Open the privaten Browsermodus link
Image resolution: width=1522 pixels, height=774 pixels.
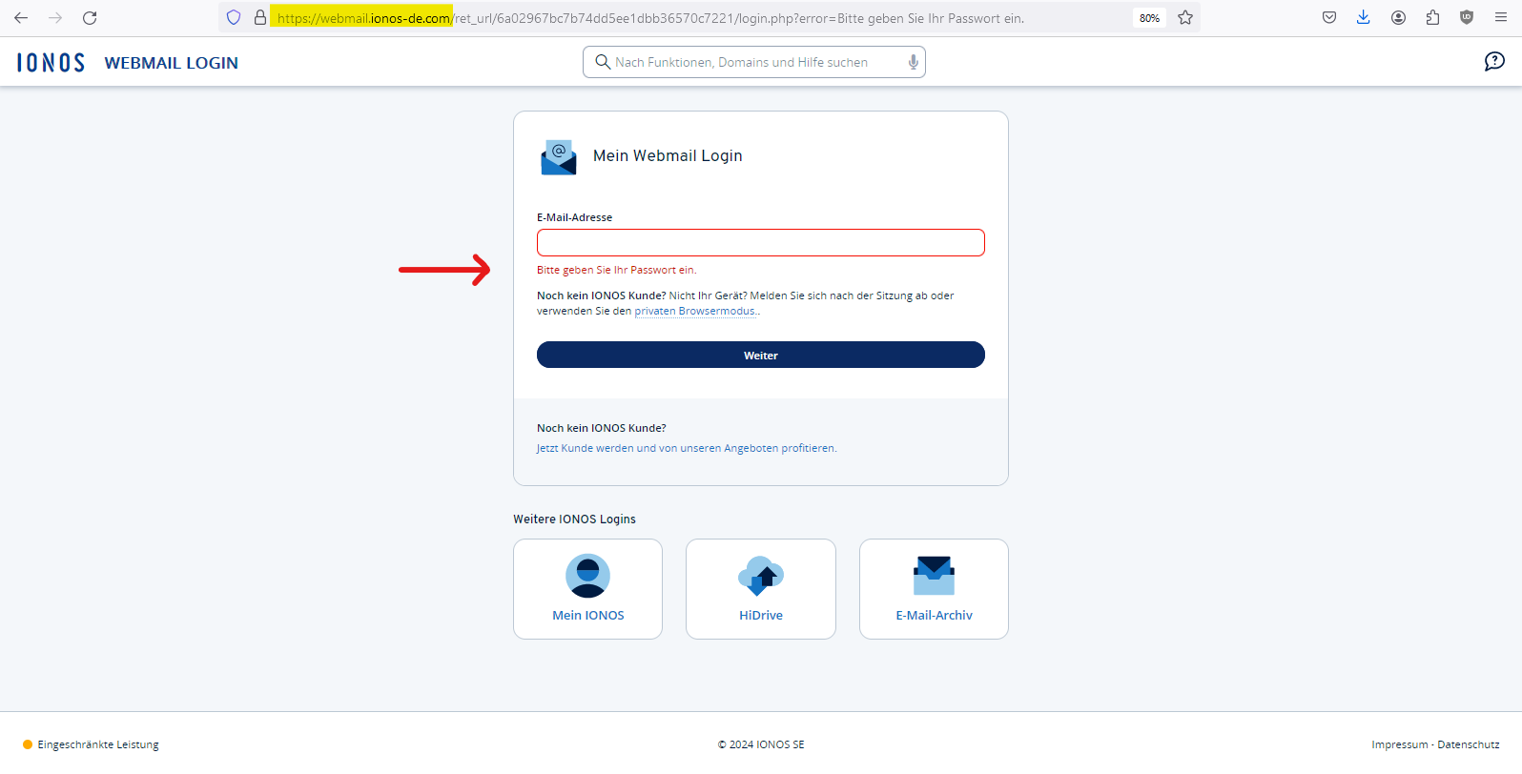pyautogui.click(x=696, y=312)
